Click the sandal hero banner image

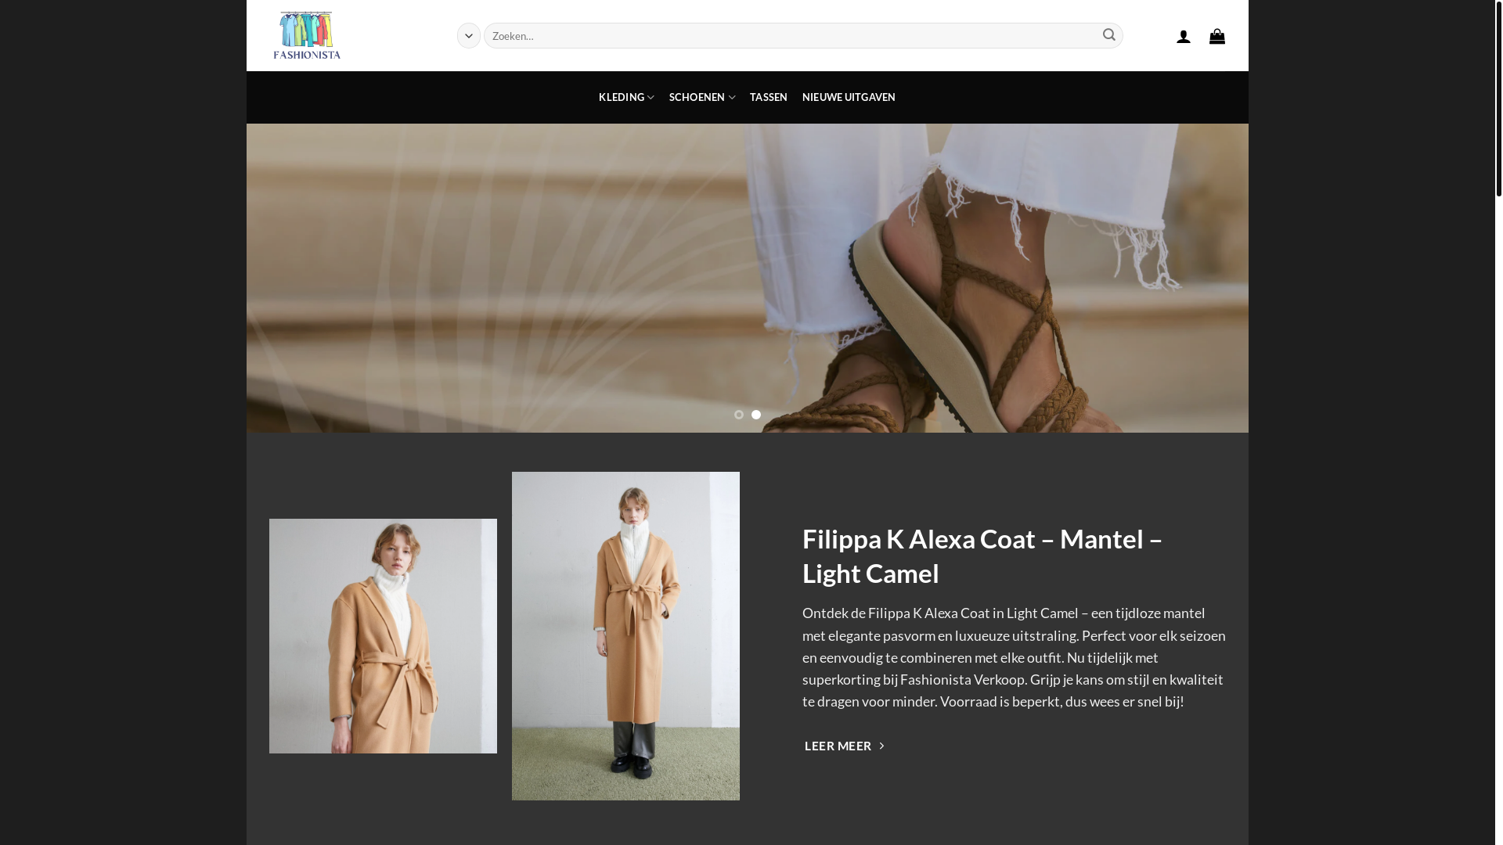[x=748, y=278]
